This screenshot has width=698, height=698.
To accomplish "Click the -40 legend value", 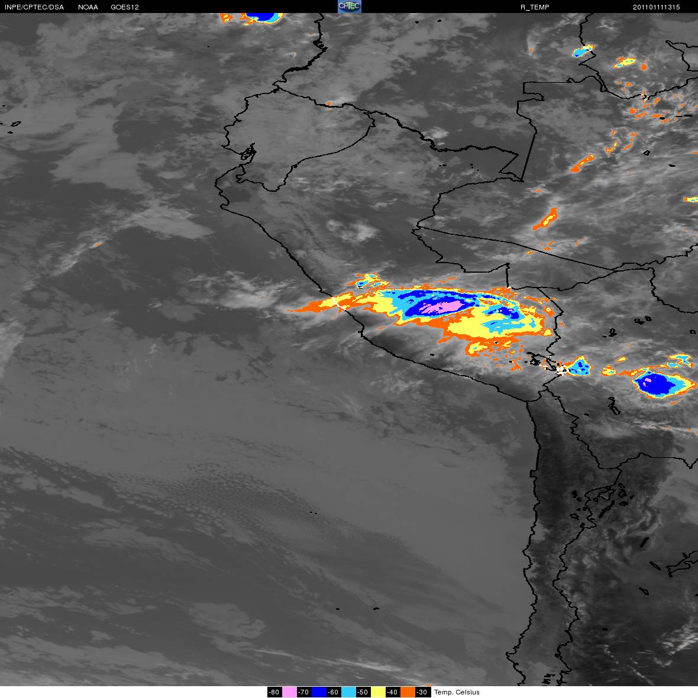I will click(393, 692).
